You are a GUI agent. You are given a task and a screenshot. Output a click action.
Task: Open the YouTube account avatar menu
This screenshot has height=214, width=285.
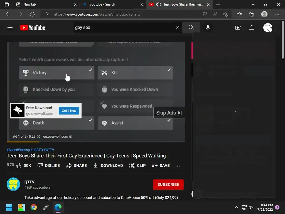tap(267, 28)
